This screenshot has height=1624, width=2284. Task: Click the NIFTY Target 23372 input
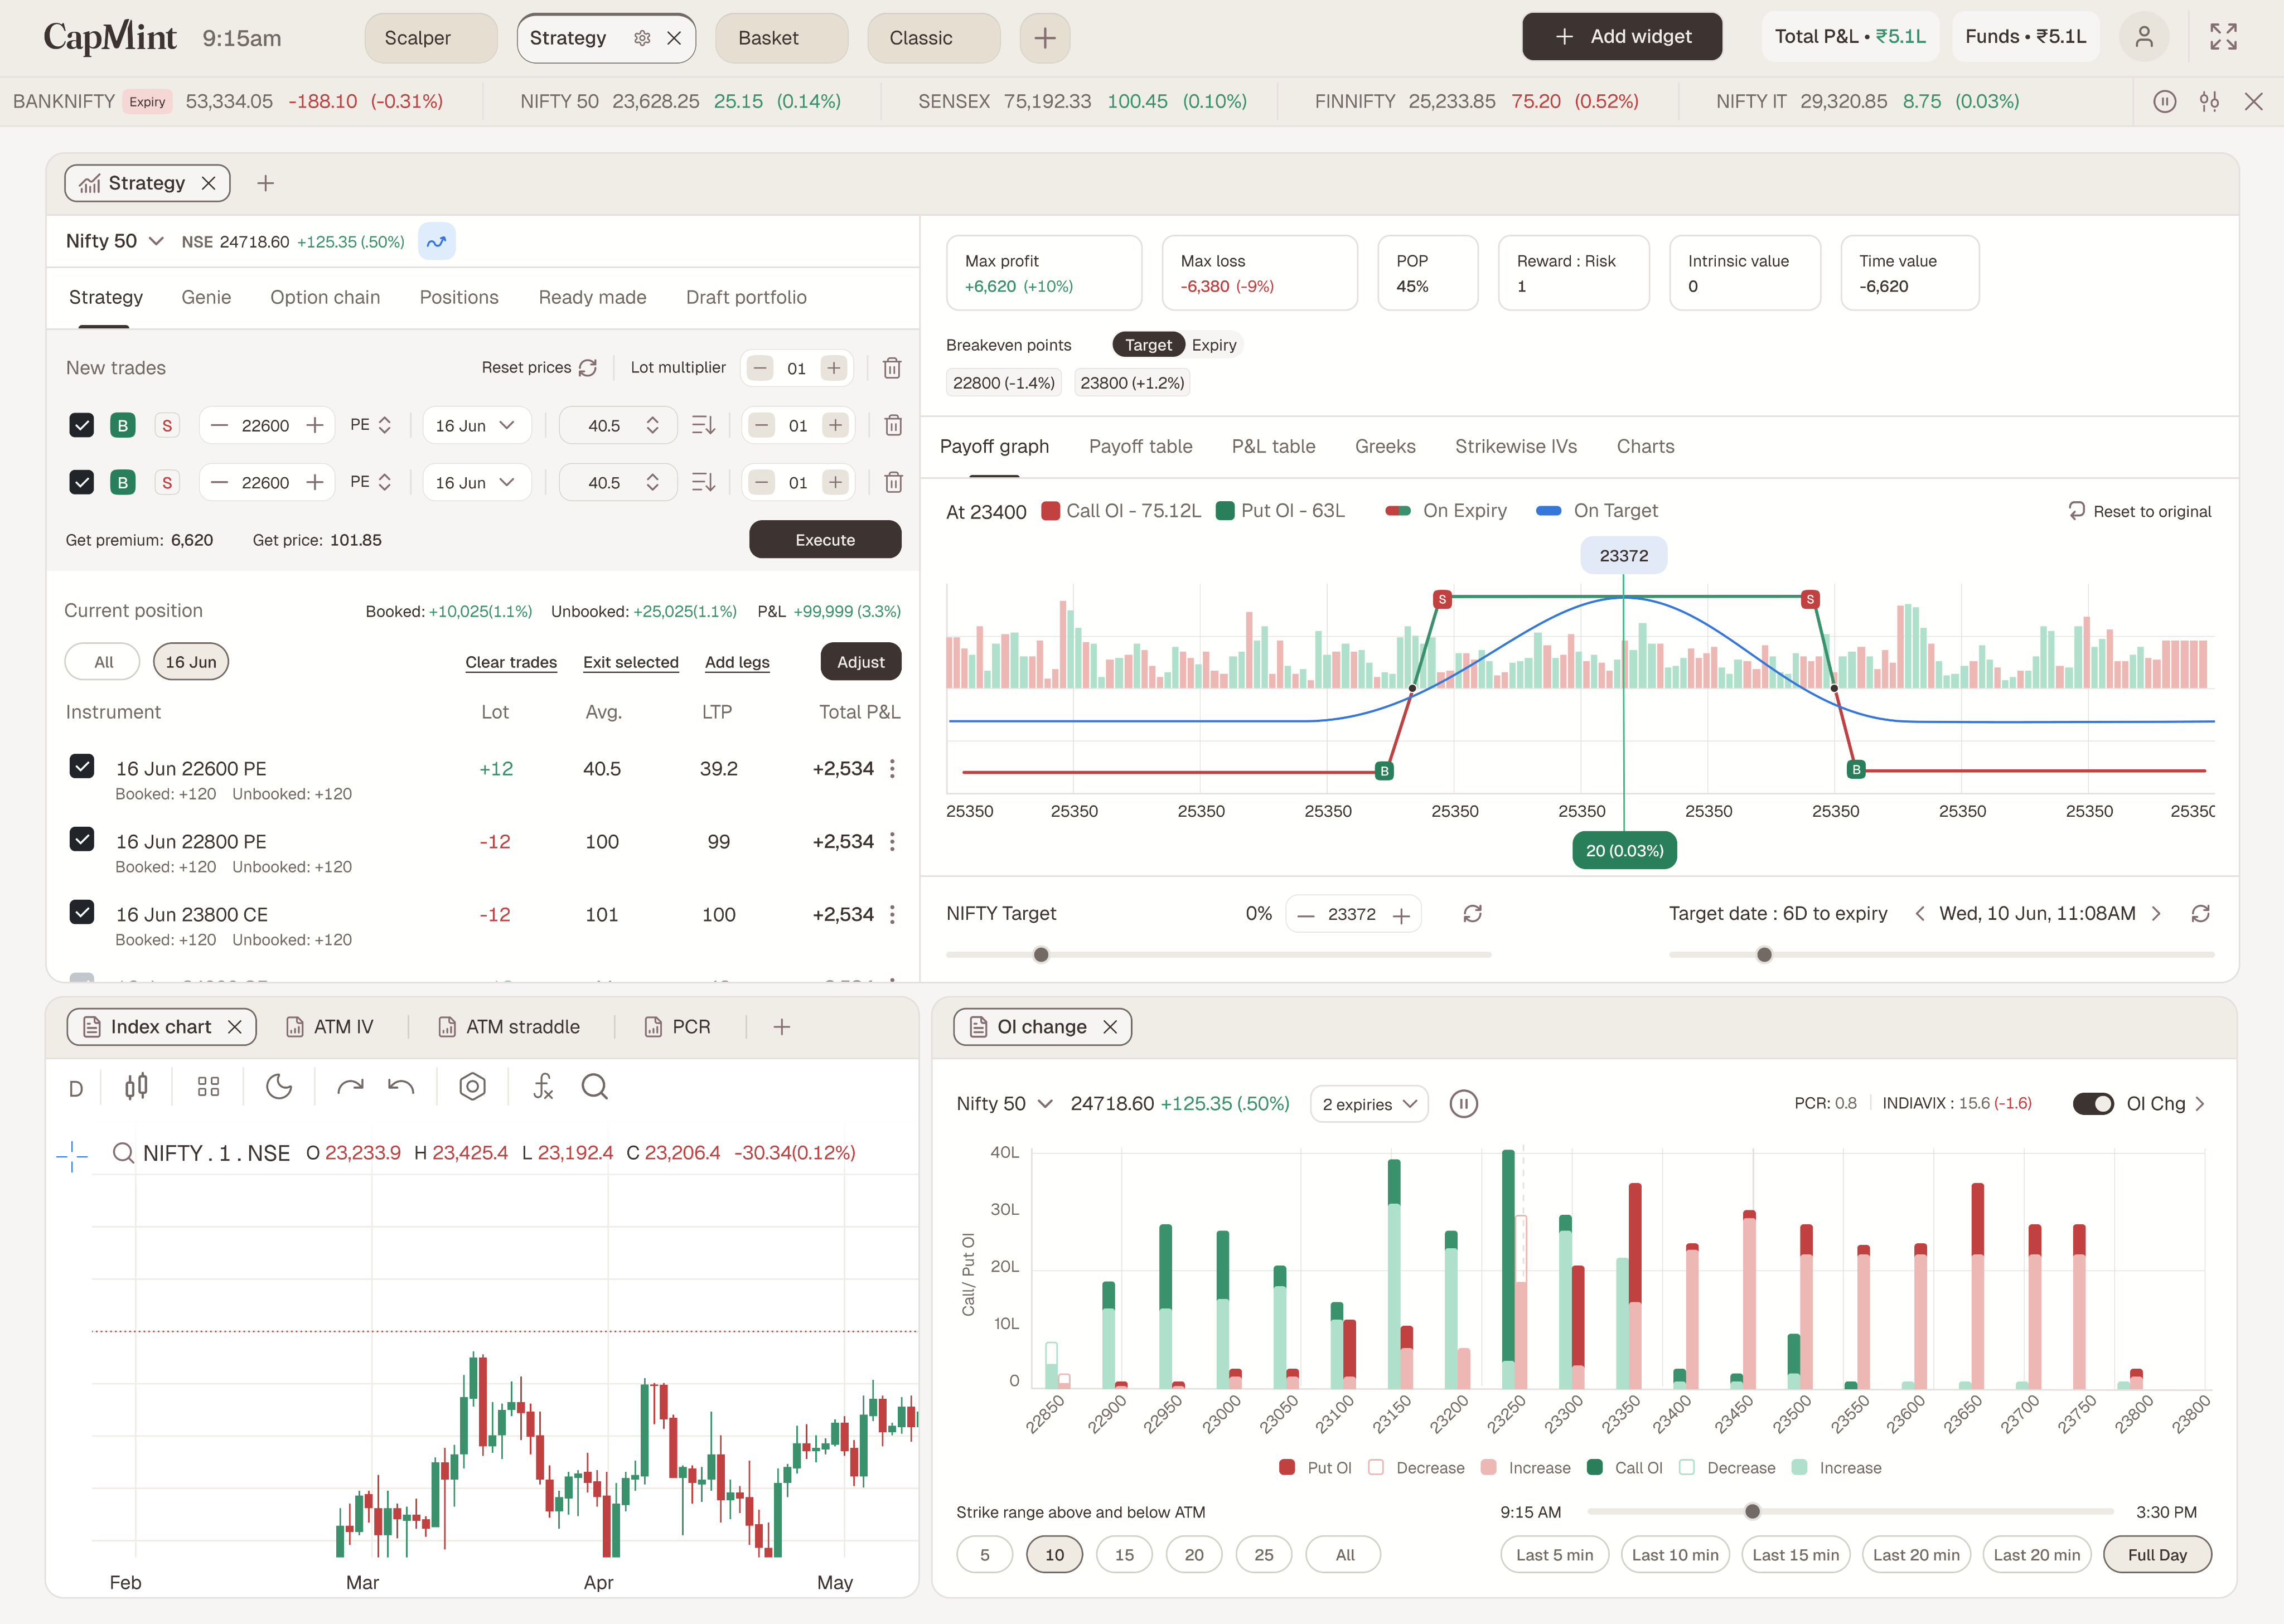tap(1352, 914)
